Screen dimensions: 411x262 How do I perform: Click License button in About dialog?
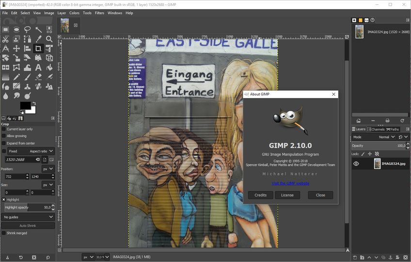[287, 195]
